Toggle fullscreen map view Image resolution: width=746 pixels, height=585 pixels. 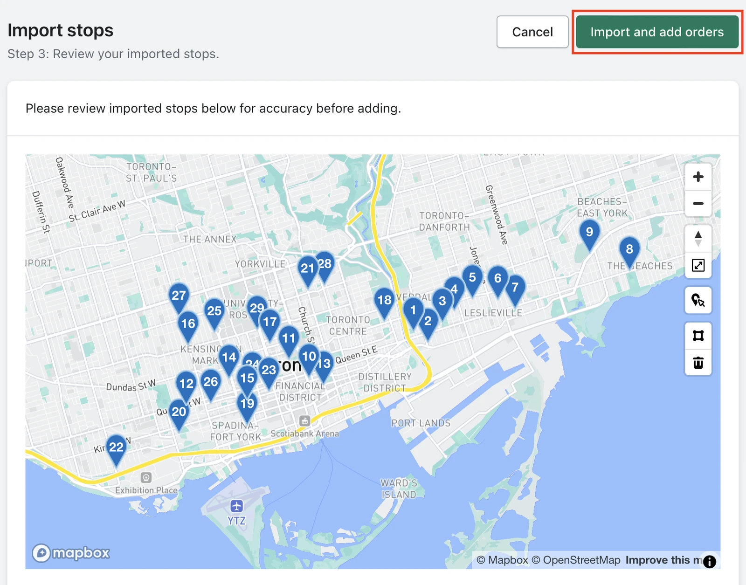[x=698, y=265]
